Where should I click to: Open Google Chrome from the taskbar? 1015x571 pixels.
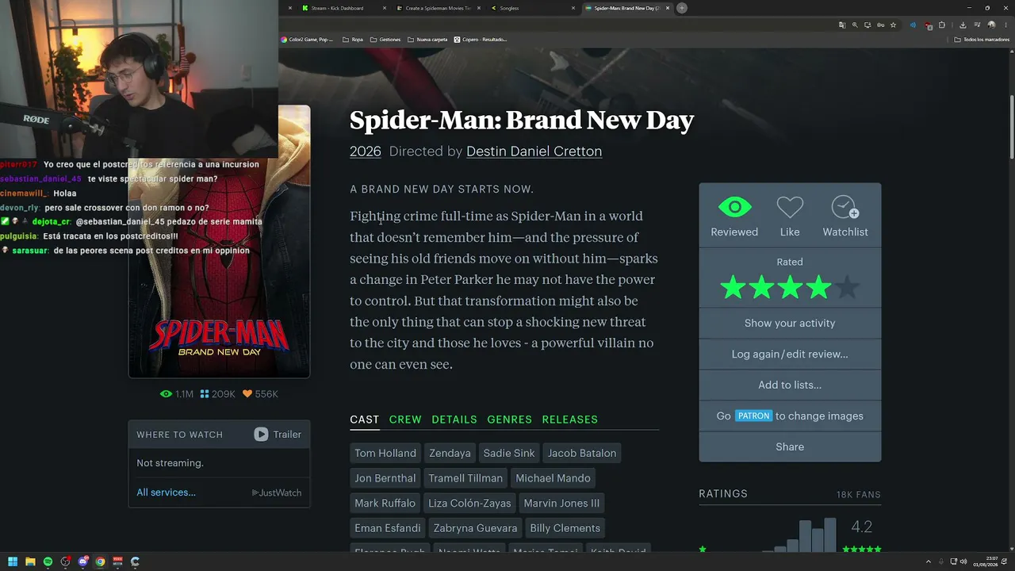click(x=100, y=561)
